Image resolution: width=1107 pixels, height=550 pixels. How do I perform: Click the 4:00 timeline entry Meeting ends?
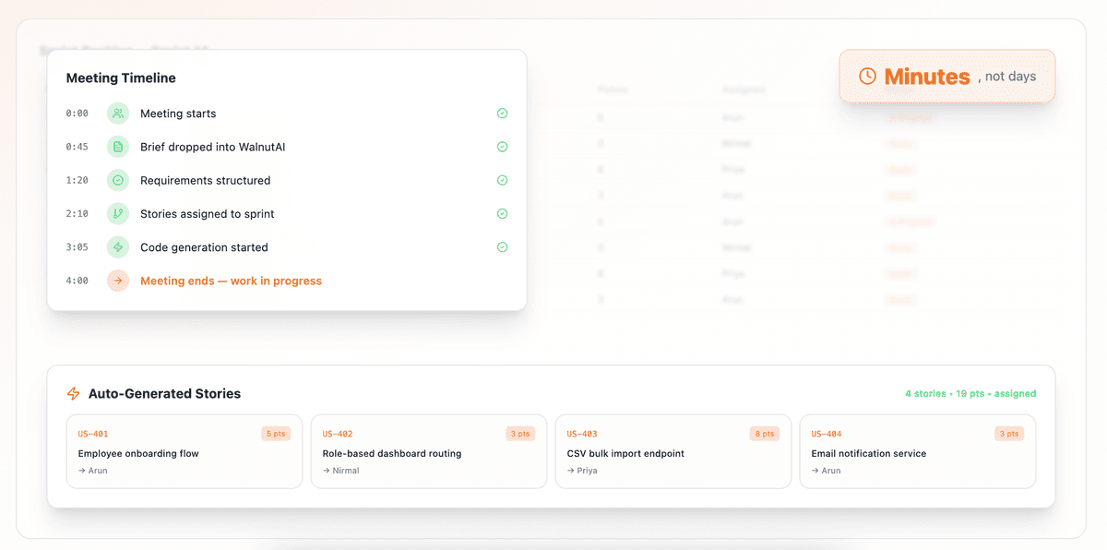click(231, 281)
